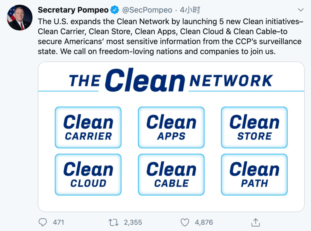Viewport: 311px width, 231px height.
Task: Click the reply comment bubble icon
Action: [43, 222]
